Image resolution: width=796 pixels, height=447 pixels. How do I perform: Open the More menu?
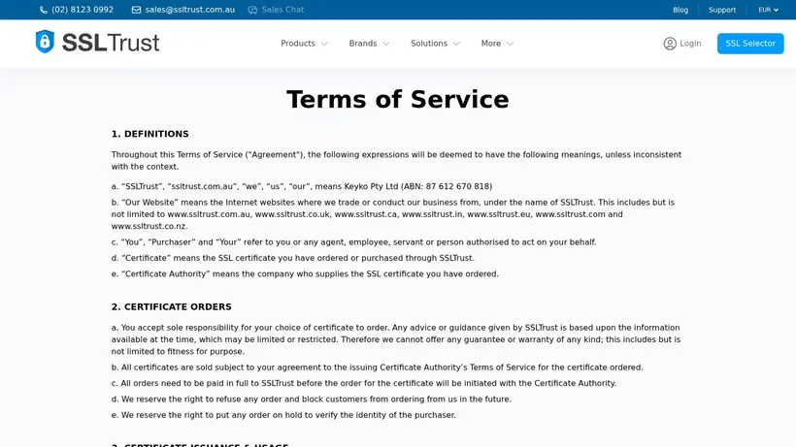tap(491, 44)
